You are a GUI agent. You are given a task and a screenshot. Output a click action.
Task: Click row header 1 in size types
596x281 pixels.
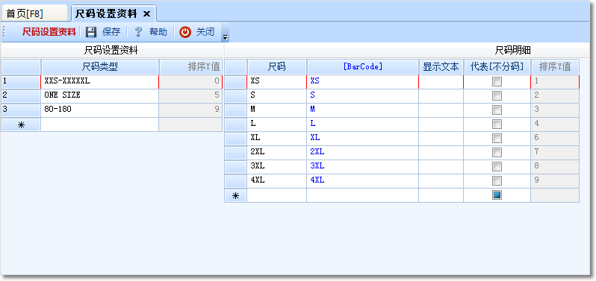point(21,81)
